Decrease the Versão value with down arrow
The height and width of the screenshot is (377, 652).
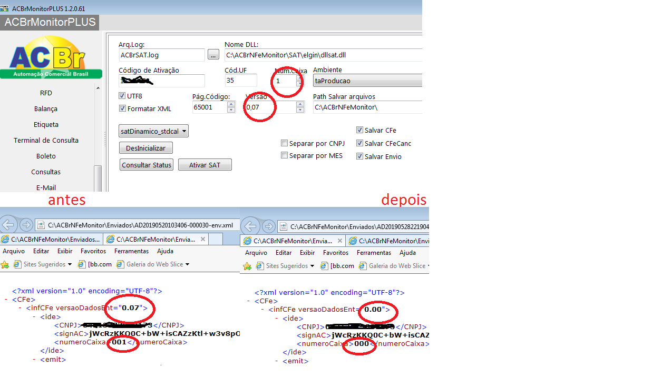coord(300,110)
